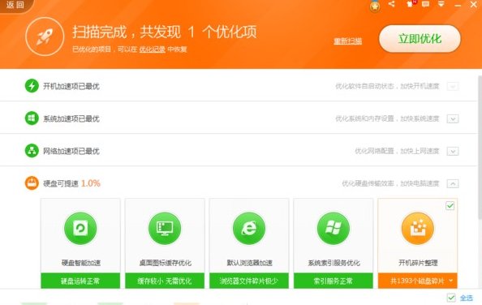Select the 网络加速项已最优 text

click(71, 151)
